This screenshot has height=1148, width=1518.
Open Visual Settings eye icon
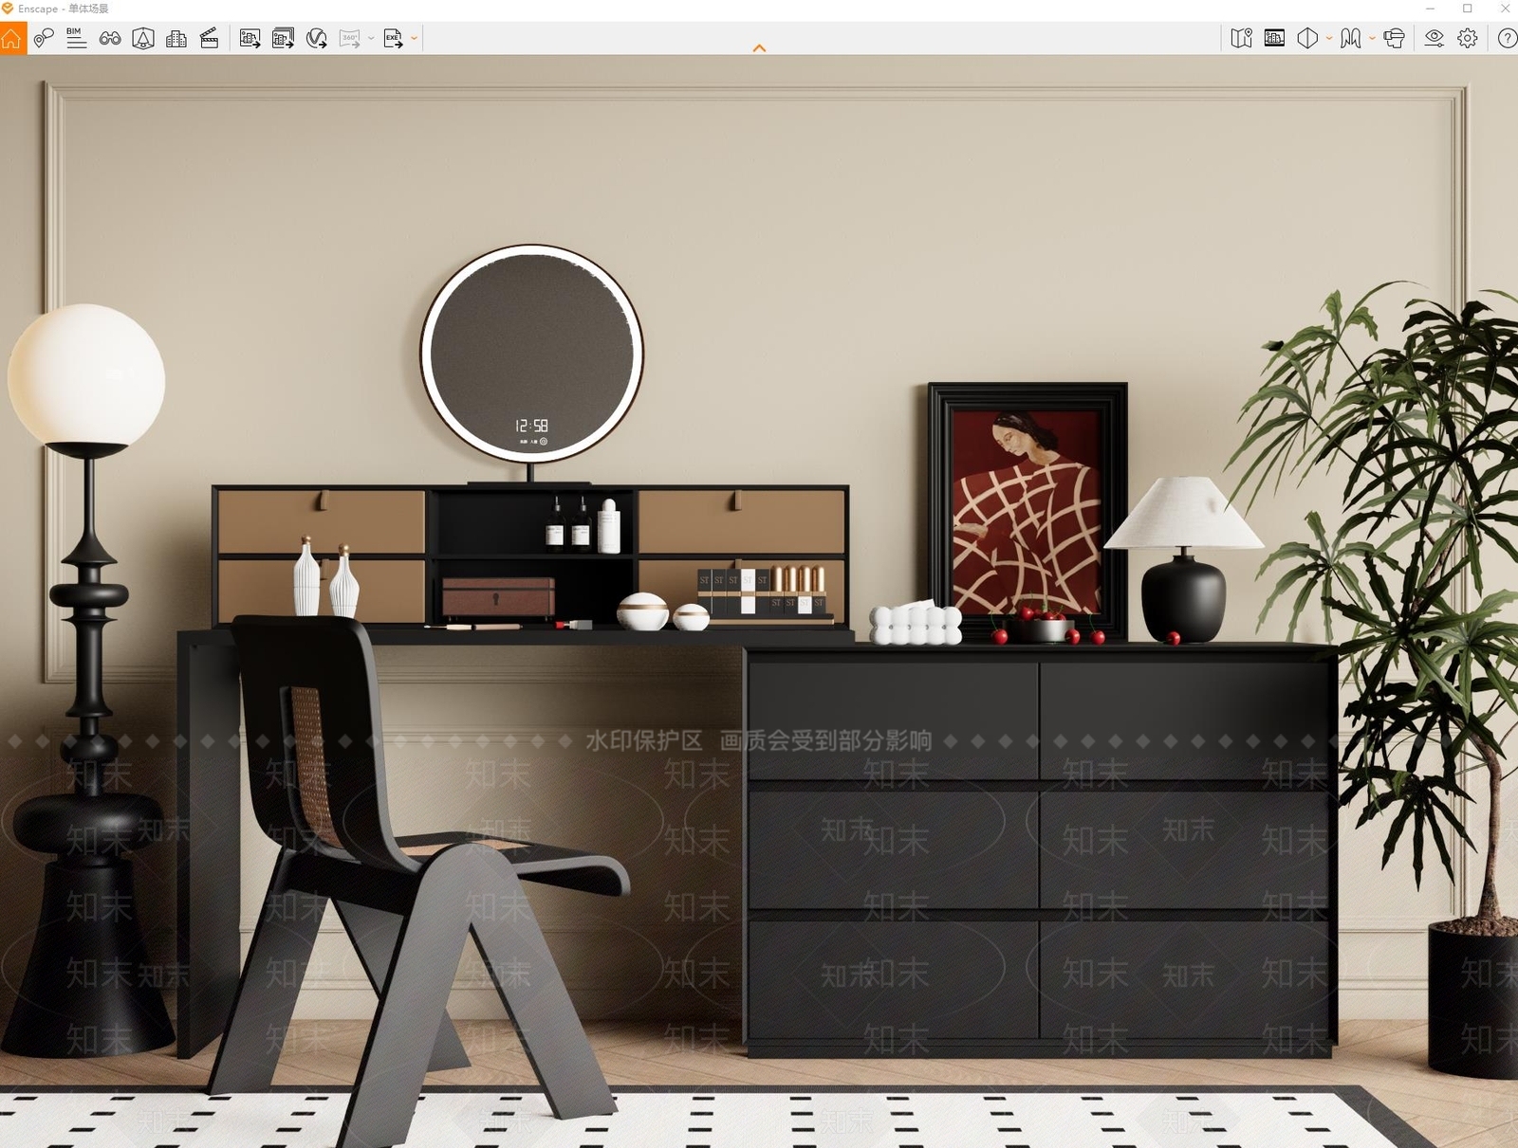click(x=1435, y=38)
